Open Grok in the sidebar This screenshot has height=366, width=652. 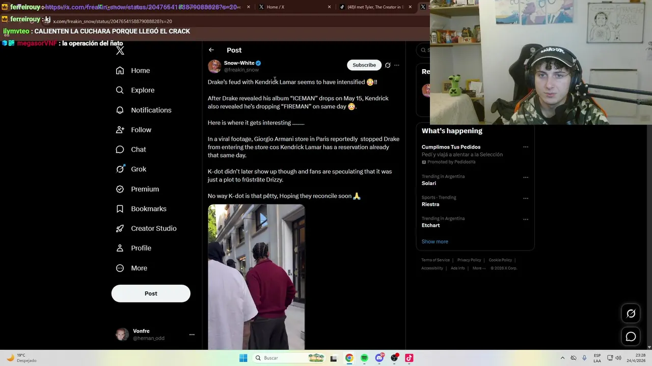pos(131,169)
